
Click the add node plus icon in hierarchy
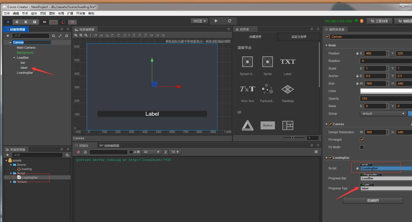[x=8, y=36]
